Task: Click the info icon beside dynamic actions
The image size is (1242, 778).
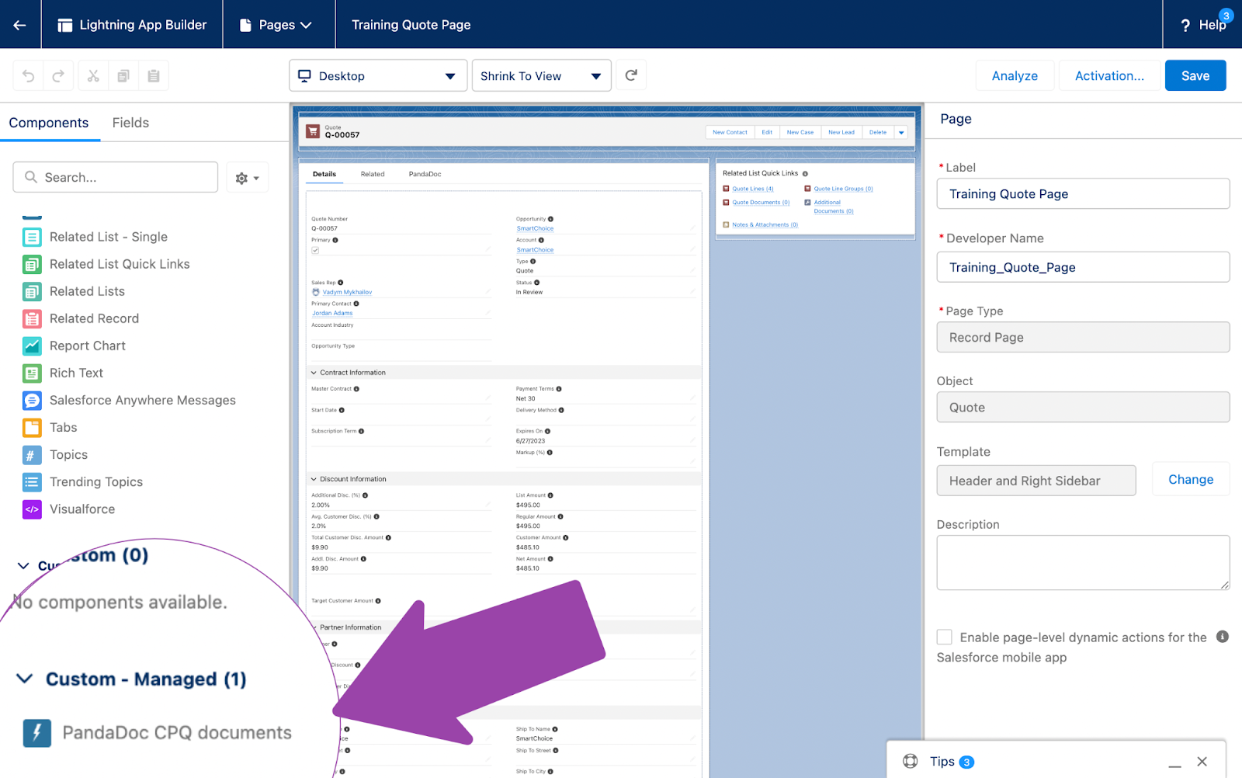Action: [x=1223, y=637]
